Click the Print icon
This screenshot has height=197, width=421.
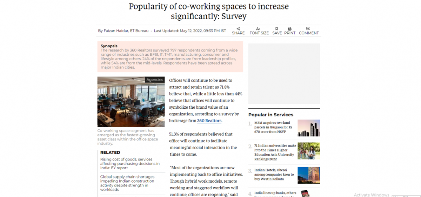click(x=289, y=29)
